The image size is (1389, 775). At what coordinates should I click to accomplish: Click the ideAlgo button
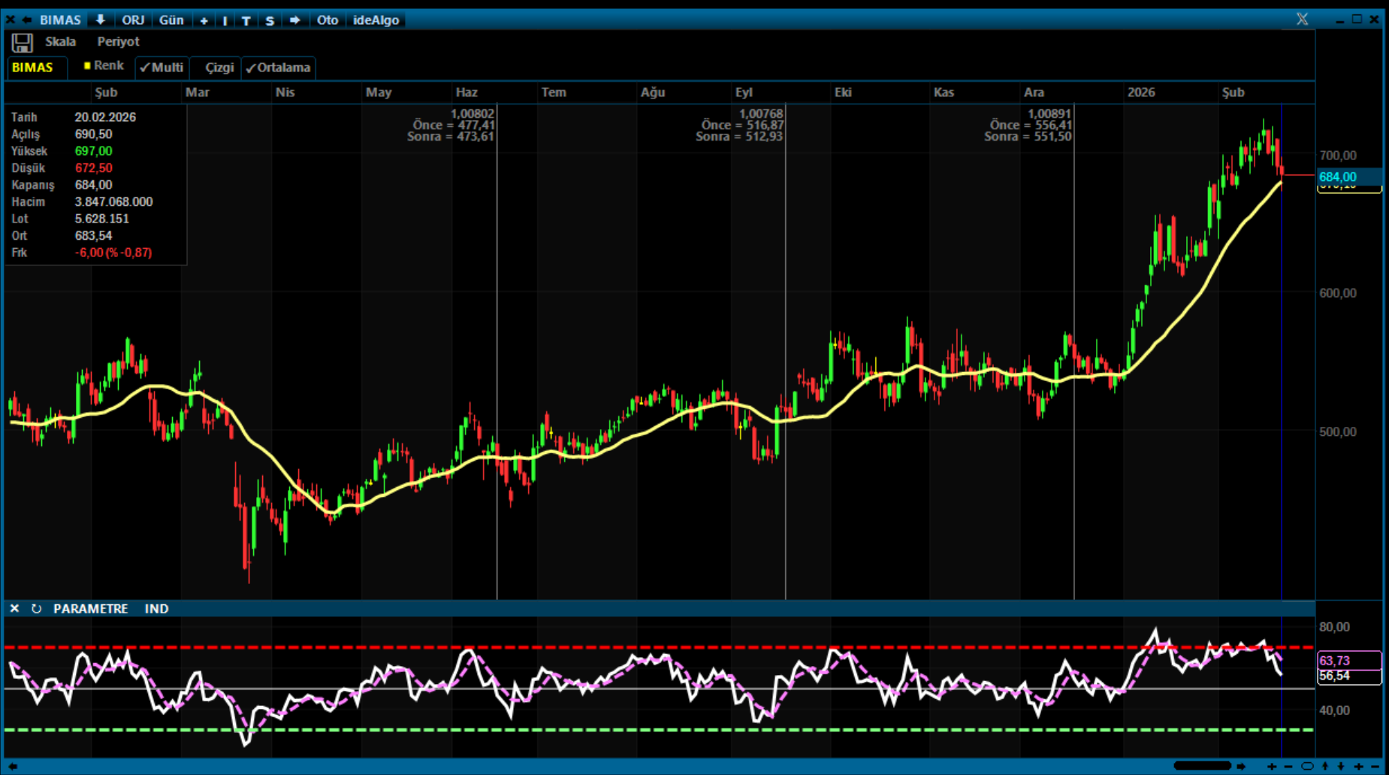click(376, 20)
